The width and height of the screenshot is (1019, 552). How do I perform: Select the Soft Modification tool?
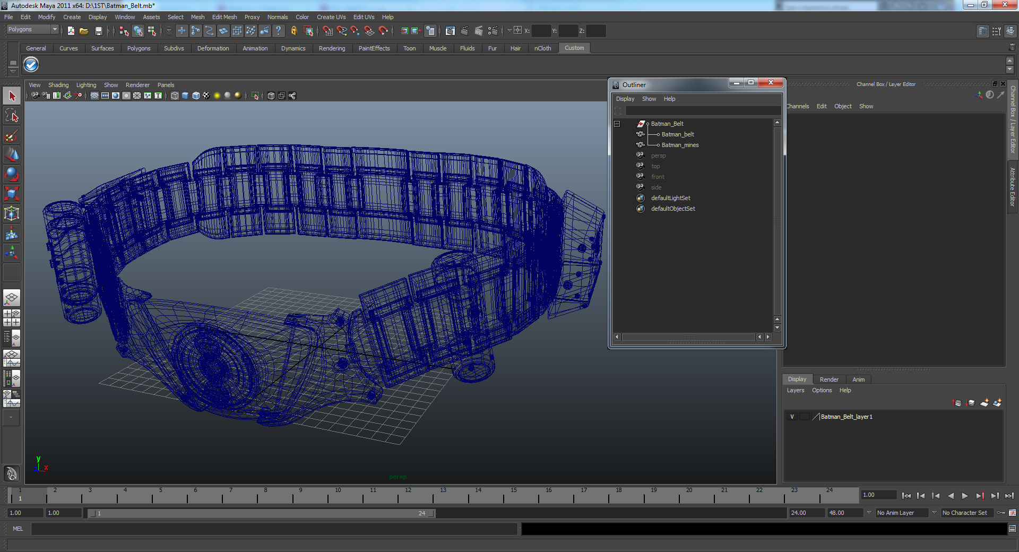[x=12, y=233]
